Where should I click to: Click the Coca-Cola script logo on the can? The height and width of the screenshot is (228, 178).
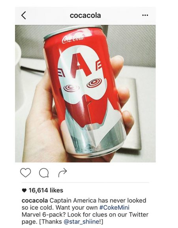73,39
